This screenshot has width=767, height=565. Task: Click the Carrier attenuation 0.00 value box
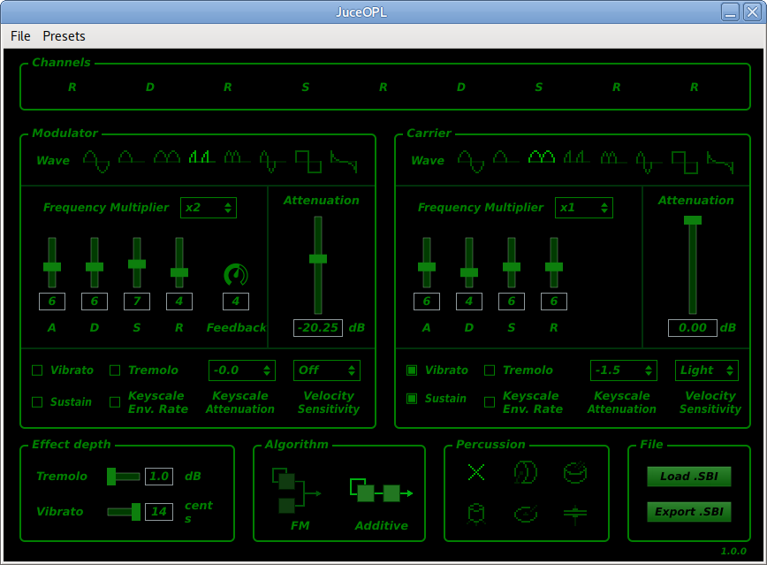click(x=693, y=328)
